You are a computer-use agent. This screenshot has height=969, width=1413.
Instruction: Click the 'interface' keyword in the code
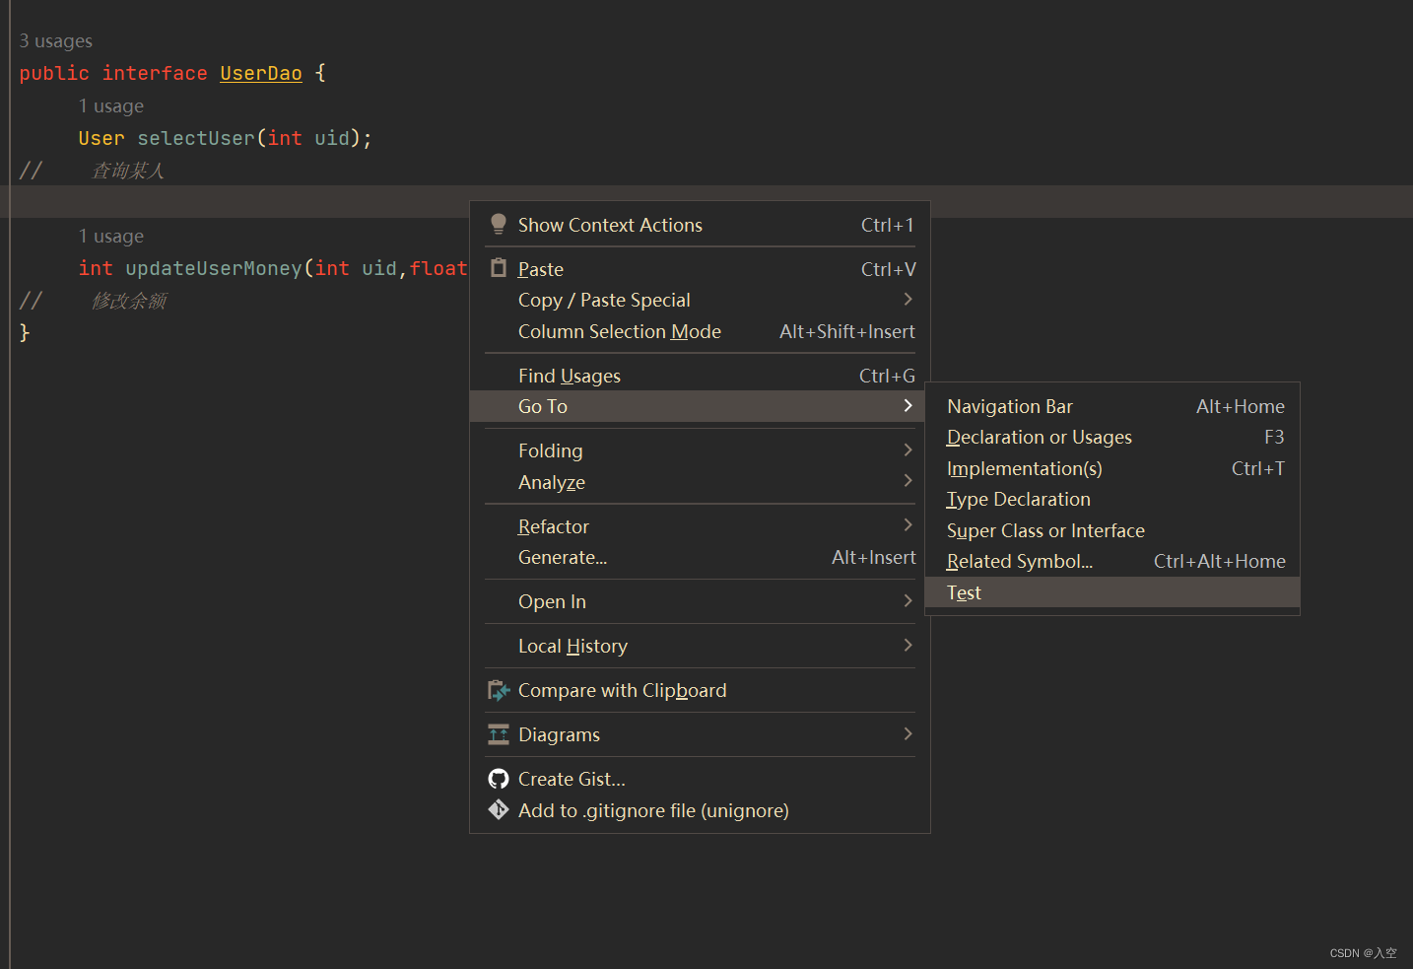(155, 73)
